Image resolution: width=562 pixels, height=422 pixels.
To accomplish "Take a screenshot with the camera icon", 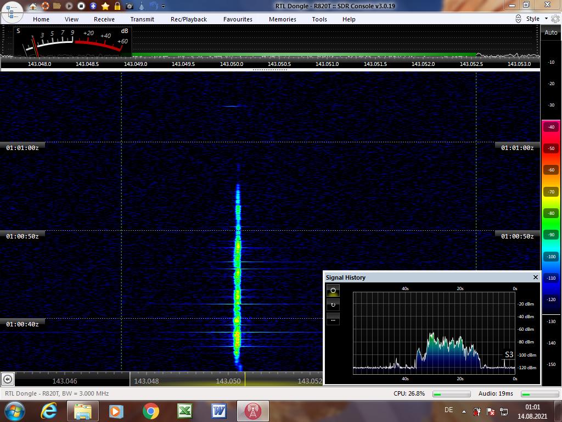I will (x=130, y=6).
